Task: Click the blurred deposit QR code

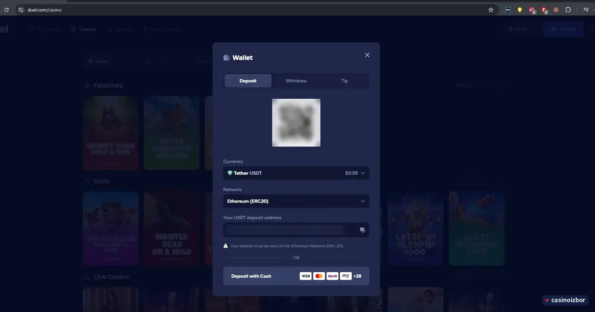Action: (x=296, y=123)
